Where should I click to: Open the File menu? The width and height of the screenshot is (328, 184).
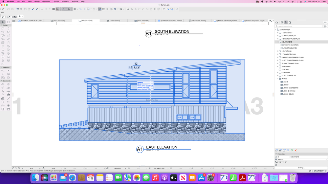click(18, 1)
